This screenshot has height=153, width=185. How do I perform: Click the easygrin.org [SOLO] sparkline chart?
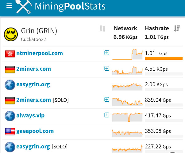(x=127, y=148)
